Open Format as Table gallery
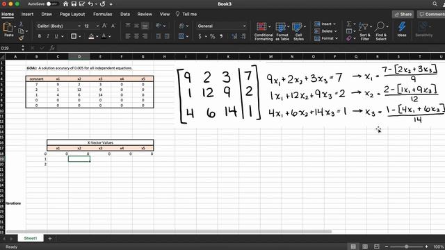This screenshot has width=445, height=250. (282, 31)
